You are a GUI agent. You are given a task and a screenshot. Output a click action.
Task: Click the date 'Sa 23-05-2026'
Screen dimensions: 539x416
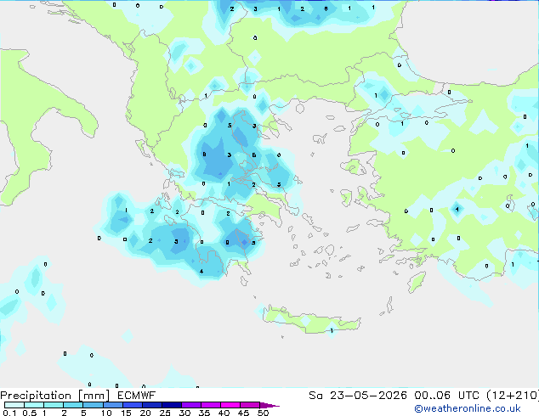(358, 396)
